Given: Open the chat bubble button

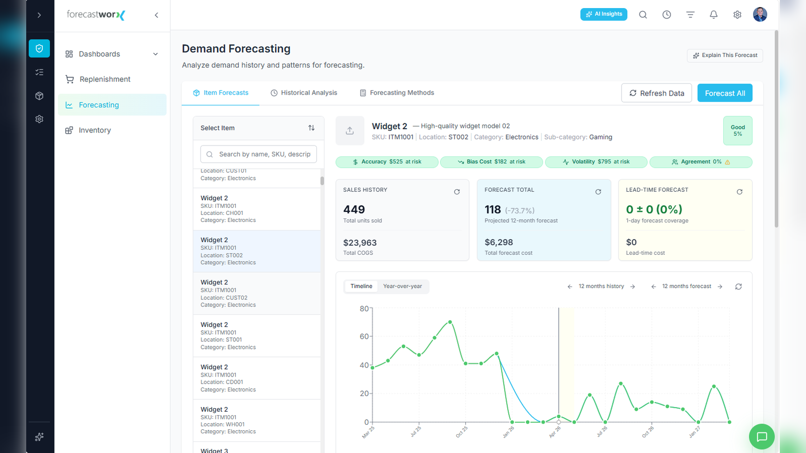Looking at the screenshot, I should (762, 436).
